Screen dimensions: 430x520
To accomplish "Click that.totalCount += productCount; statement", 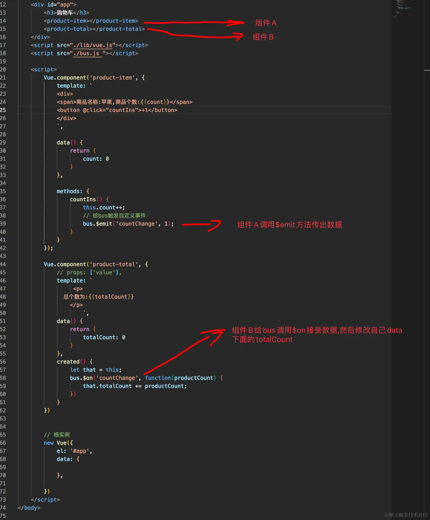I will pyautogui.click(x=135, y=386).
